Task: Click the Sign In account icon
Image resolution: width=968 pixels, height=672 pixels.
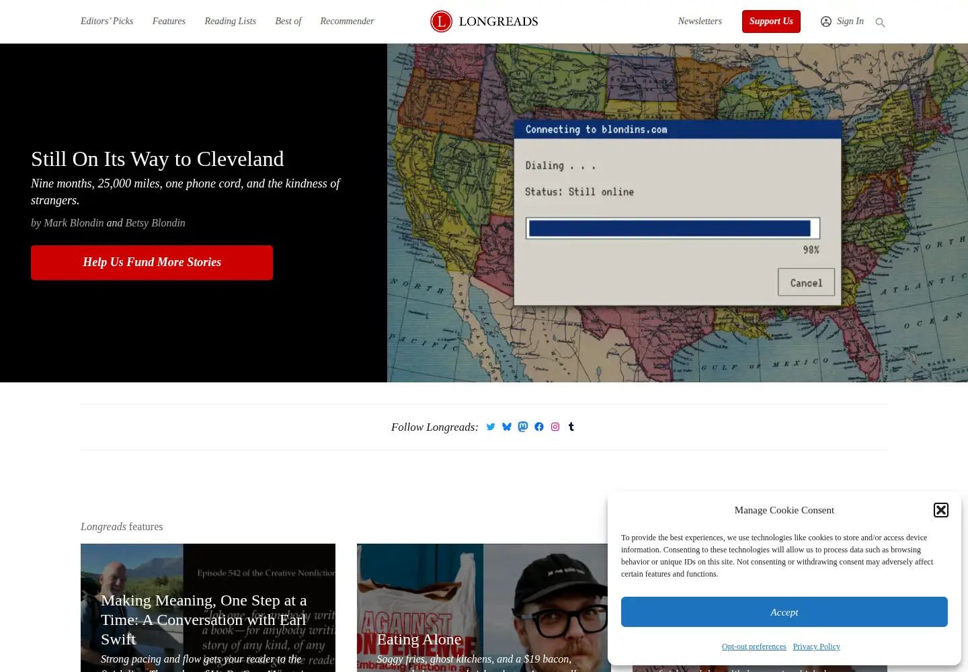Action: pyautogui.click(x=826, y=22)
